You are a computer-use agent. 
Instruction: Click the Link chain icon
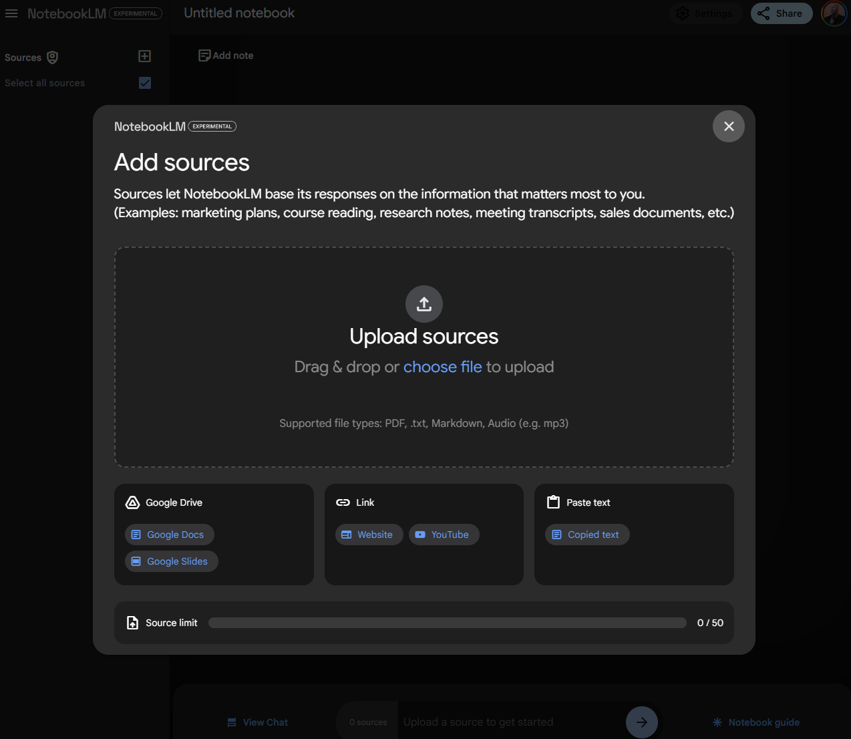coord(343,502)
